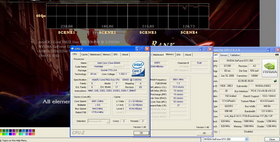Viewport: 280px width, 142px height.
Task: Click the Channels value Dual
Action: pos(199,63)
